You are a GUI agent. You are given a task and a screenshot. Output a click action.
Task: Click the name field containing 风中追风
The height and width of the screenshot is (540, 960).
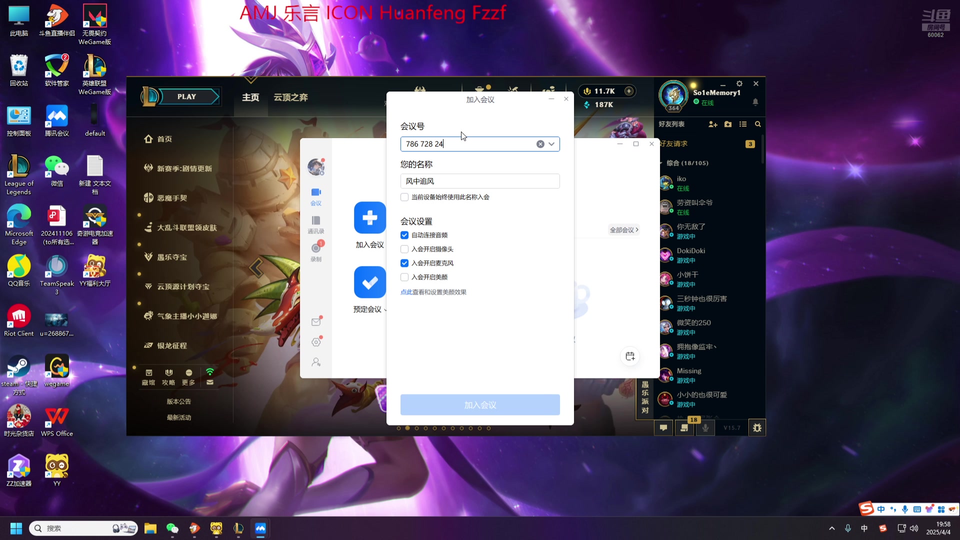(480, 181)
